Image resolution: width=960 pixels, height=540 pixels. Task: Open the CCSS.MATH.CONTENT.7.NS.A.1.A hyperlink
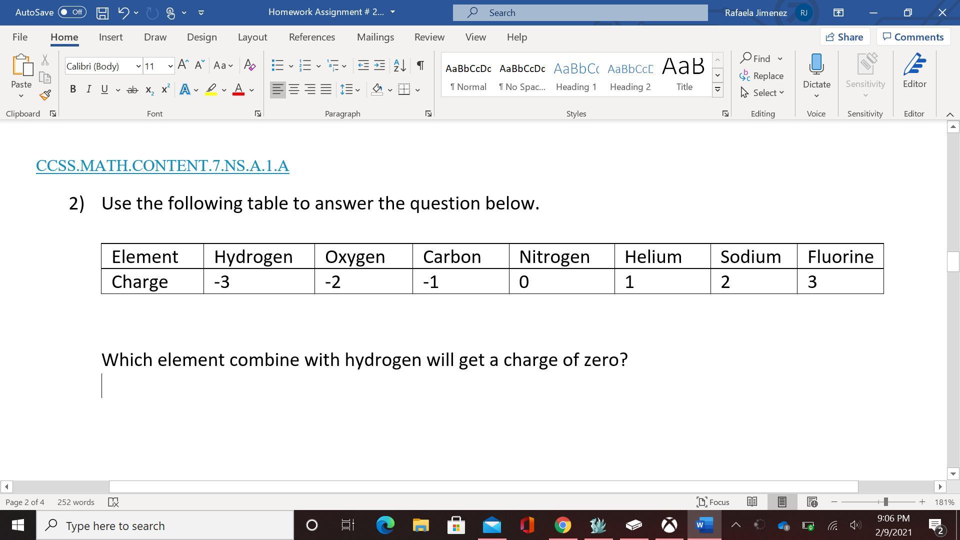pyautogui.click(x=162, y=165)
